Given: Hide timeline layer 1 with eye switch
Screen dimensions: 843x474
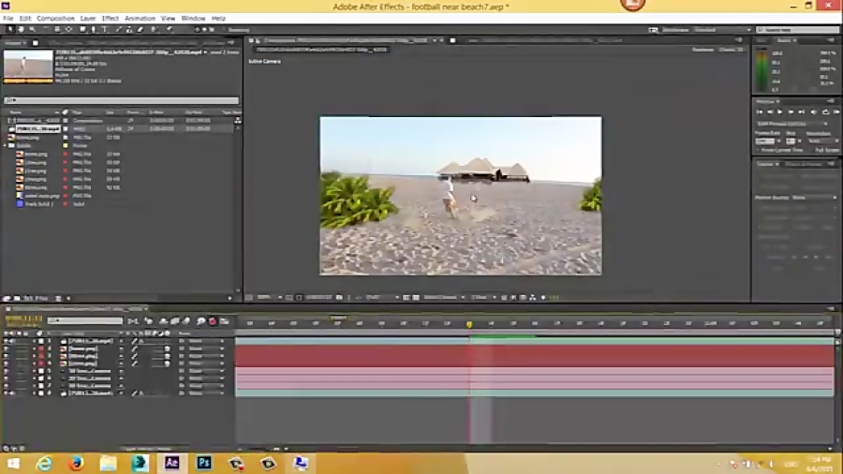Looking at the screenshot, I should pyautogui.click(x=7, y=341).
